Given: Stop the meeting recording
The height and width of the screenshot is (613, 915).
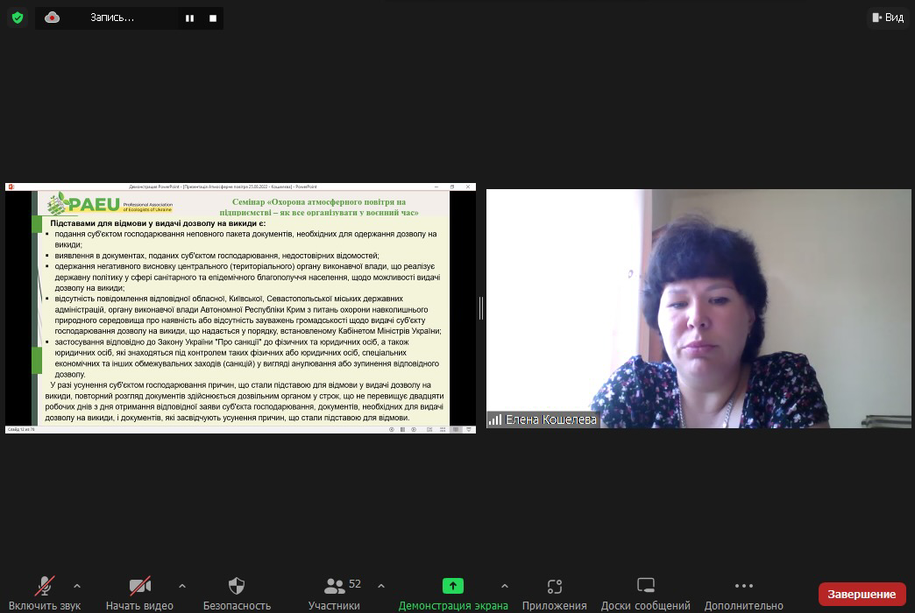Looking at the screenshot, I should (213, 18).
